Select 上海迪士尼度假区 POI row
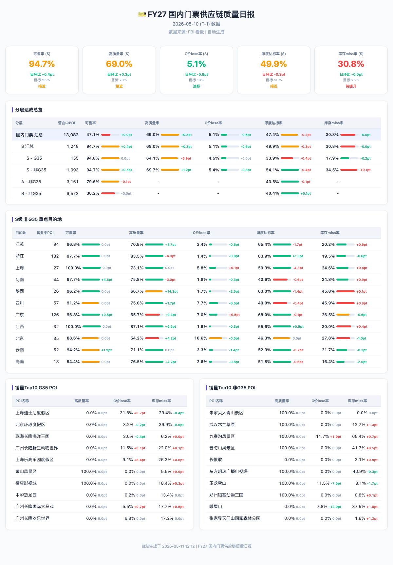This screenshot has height=565, width=393. [100, 413]
